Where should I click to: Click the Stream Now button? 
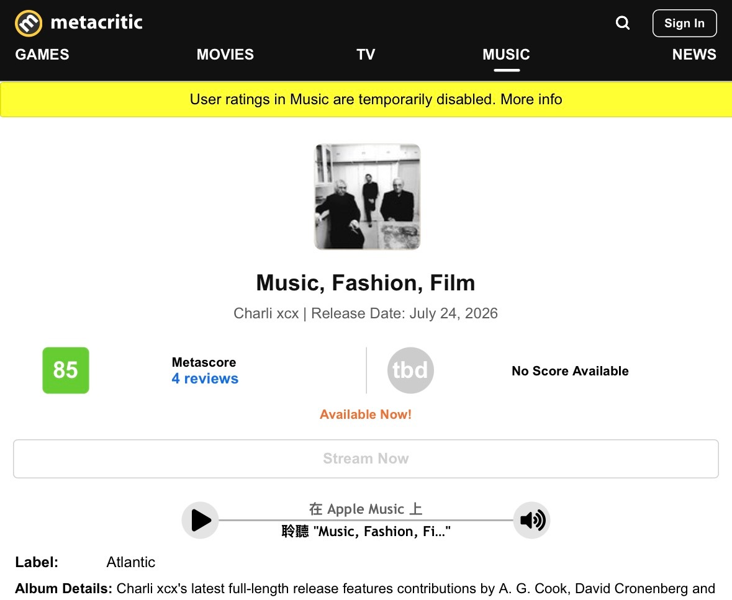366,459
